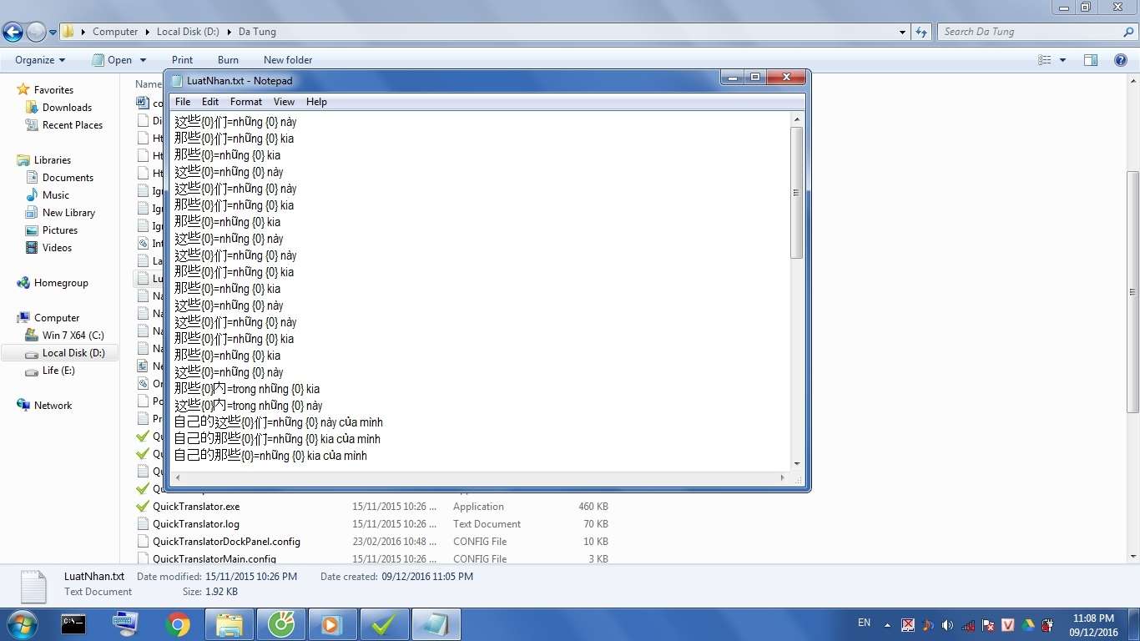Open the Organize dropdown menu

40,60
